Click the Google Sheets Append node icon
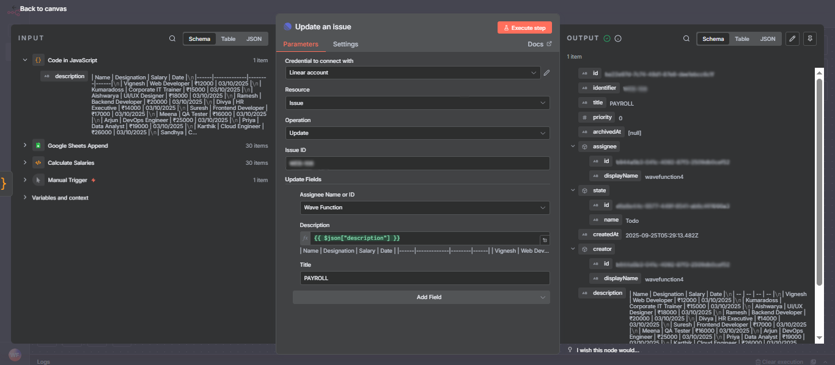 point(37,145)
